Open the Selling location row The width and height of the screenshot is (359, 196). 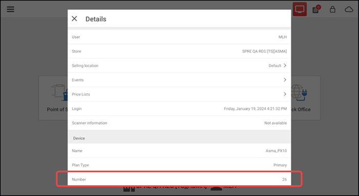pos(180,66)
